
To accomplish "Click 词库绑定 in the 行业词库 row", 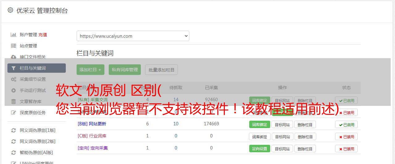I will click(260, 136).
